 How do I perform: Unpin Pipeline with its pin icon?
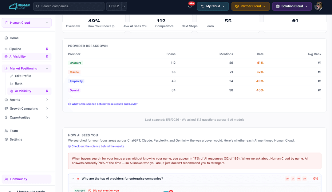point(47,49)
